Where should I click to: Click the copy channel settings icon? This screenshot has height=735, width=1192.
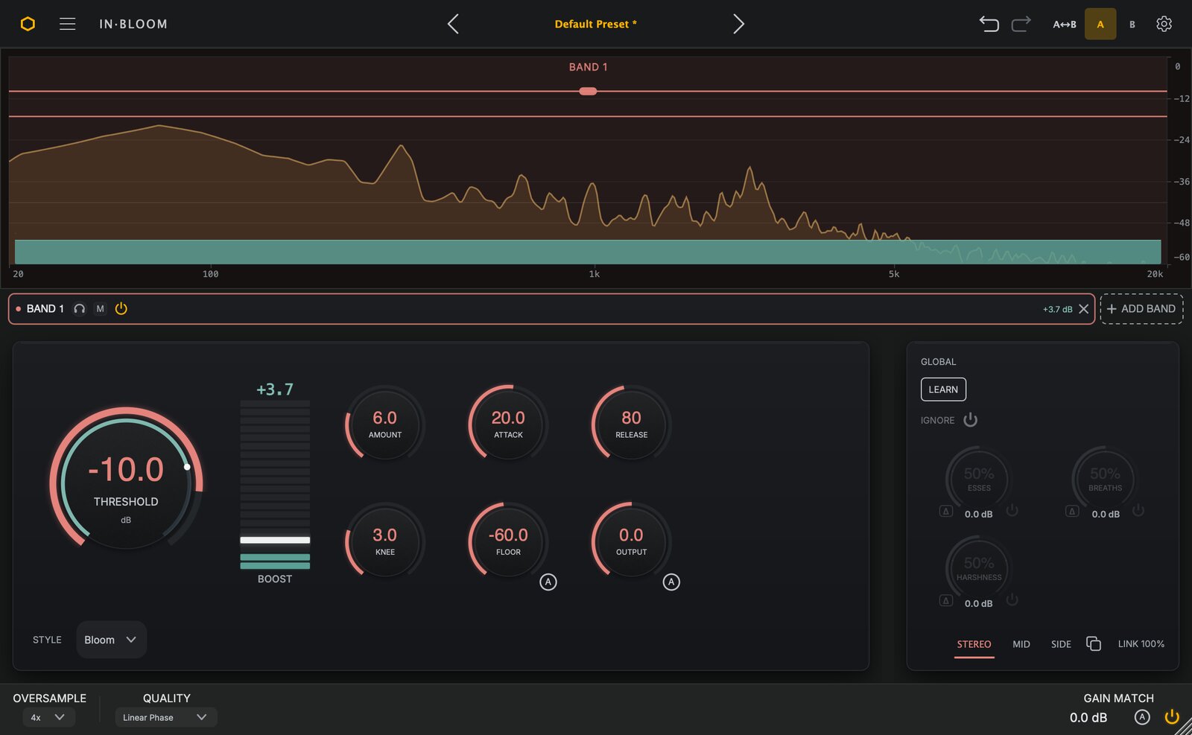[1094, 644]
